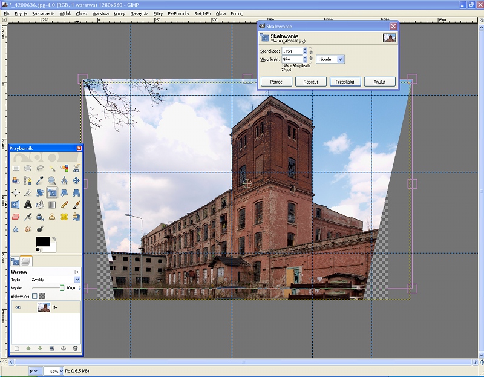Image resolution: width=484 pixels, height=377 pixels.
Task: Select the Text tool
Action: pos(28,205)
